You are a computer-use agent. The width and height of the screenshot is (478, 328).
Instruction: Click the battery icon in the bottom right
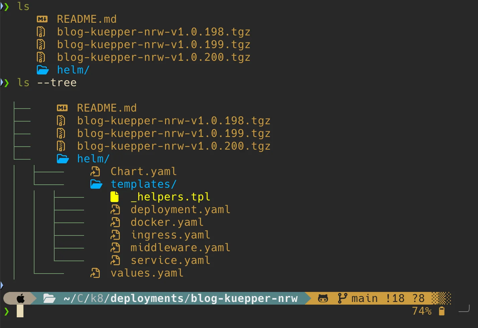pyautogui.click(x=442, y=311)
